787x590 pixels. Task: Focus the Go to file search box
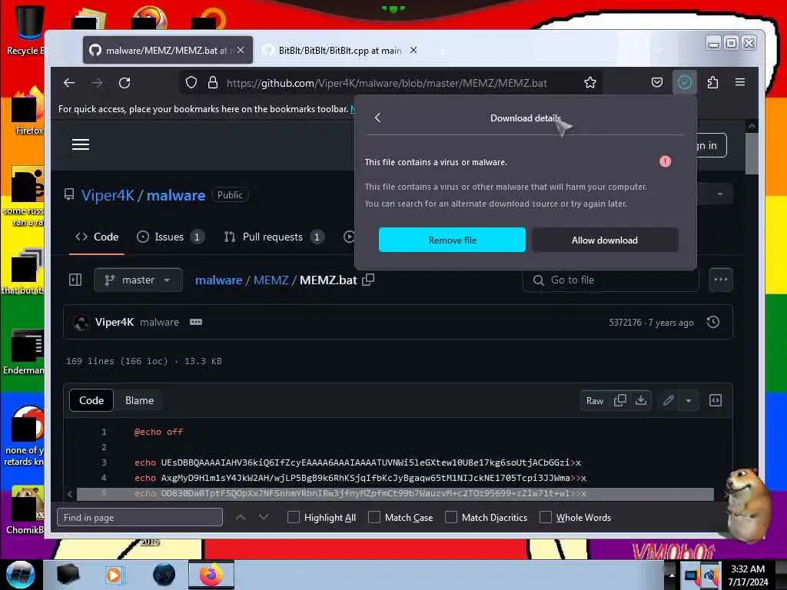tap(610, 280)
